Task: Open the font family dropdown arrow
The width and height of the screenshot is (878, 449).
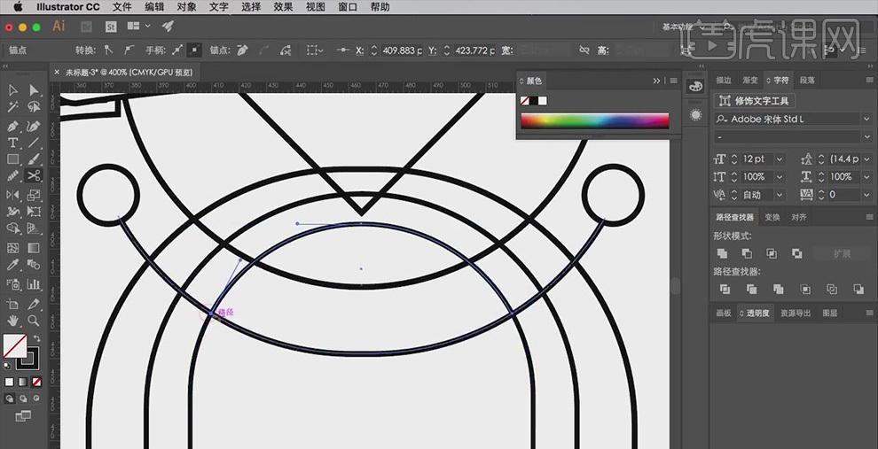Action: [x=866, y=119]
